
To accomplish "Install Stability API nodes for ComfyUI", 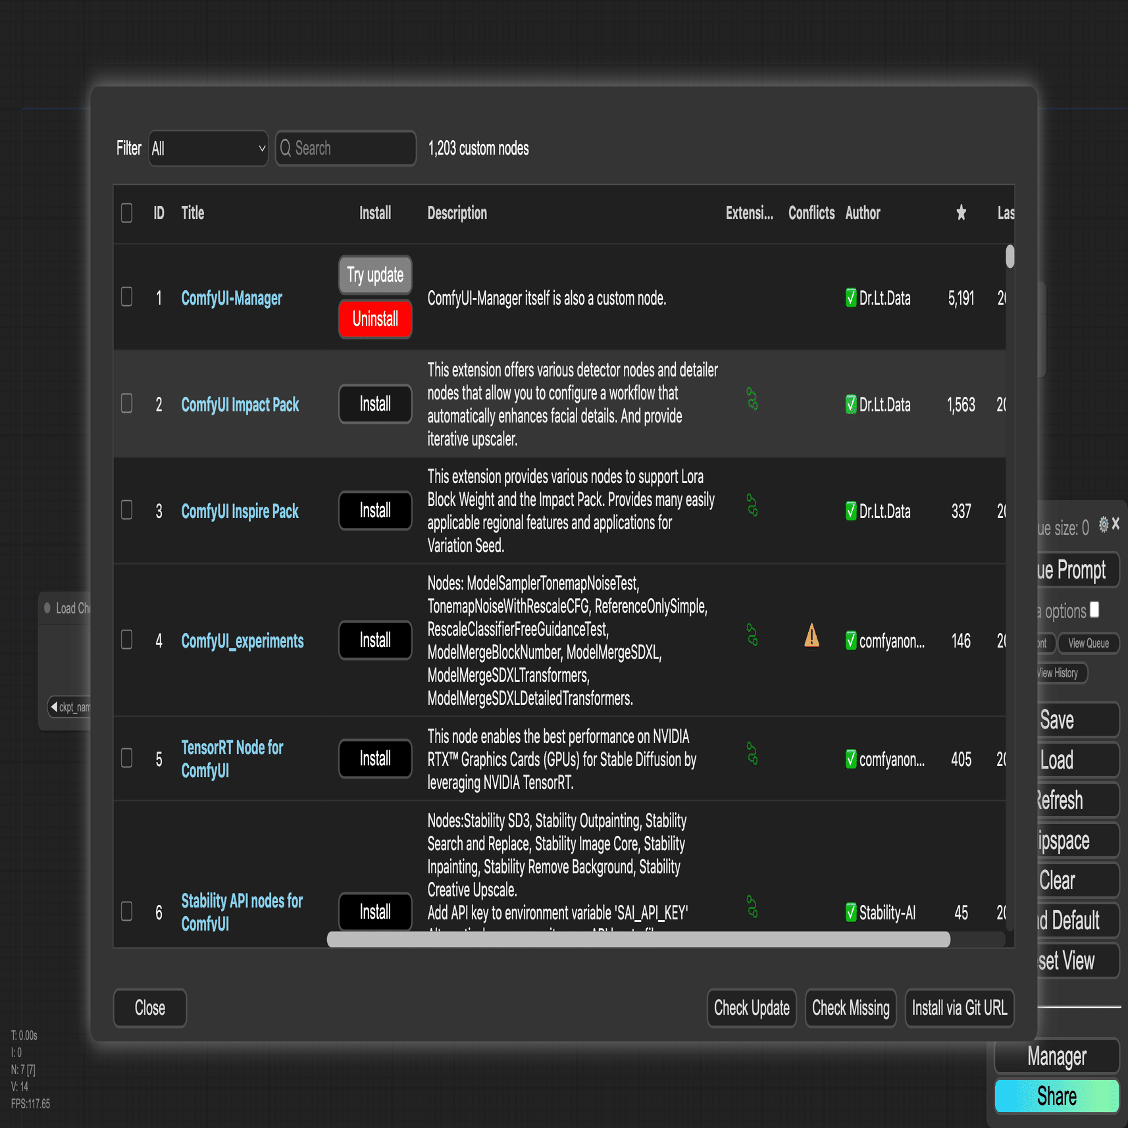I will pyautogui.click(x=375, y=911).
